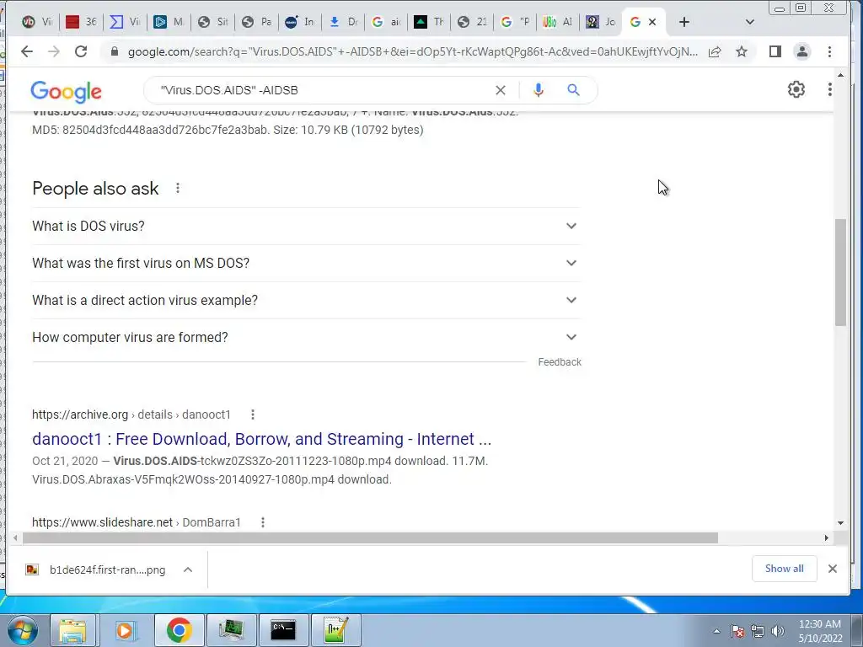Open the downloaded b1de624f png file
Screen dimensions: 863x647
click(x=96, y=570)
